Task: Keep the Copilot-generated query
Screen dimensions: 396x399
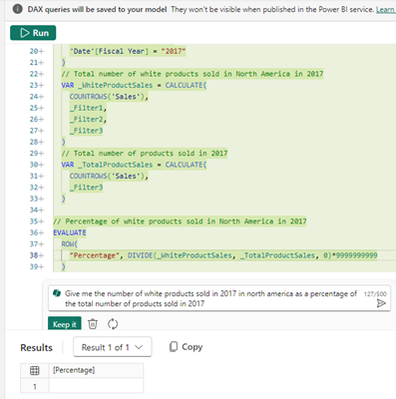Action: coord(65,324)
